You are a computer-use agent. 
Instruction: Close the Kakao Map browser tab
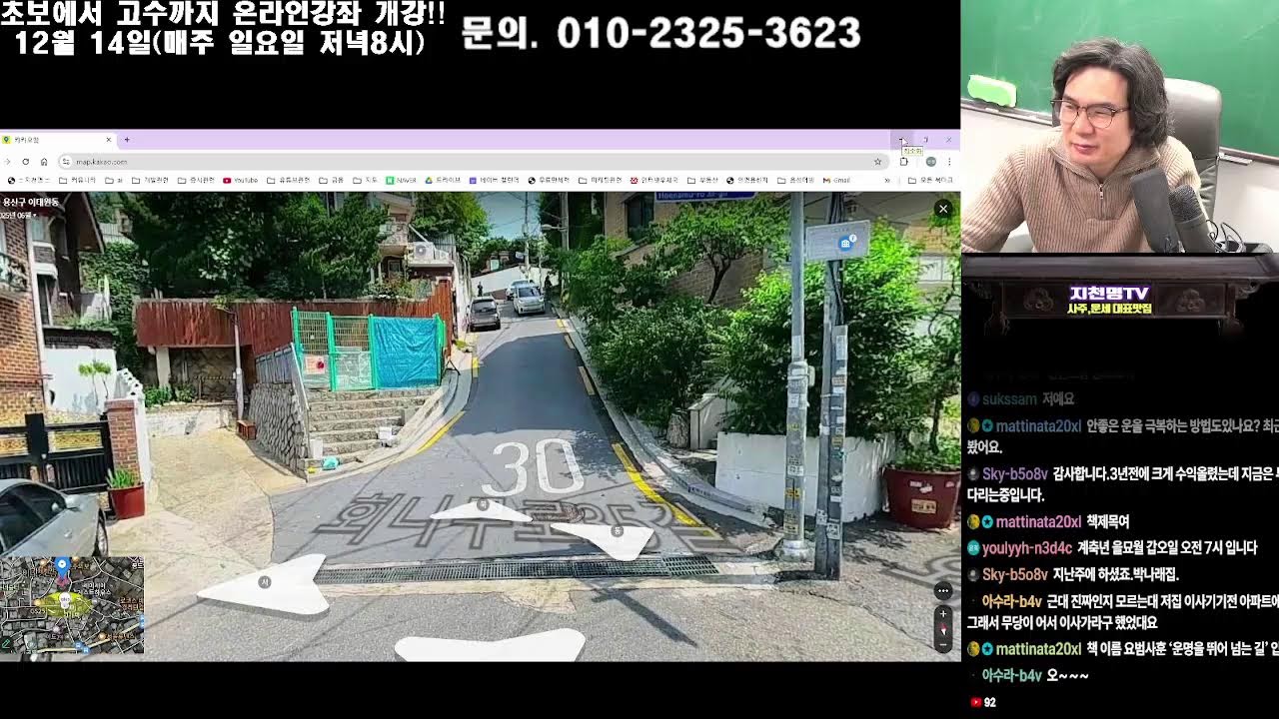point(108,140)
